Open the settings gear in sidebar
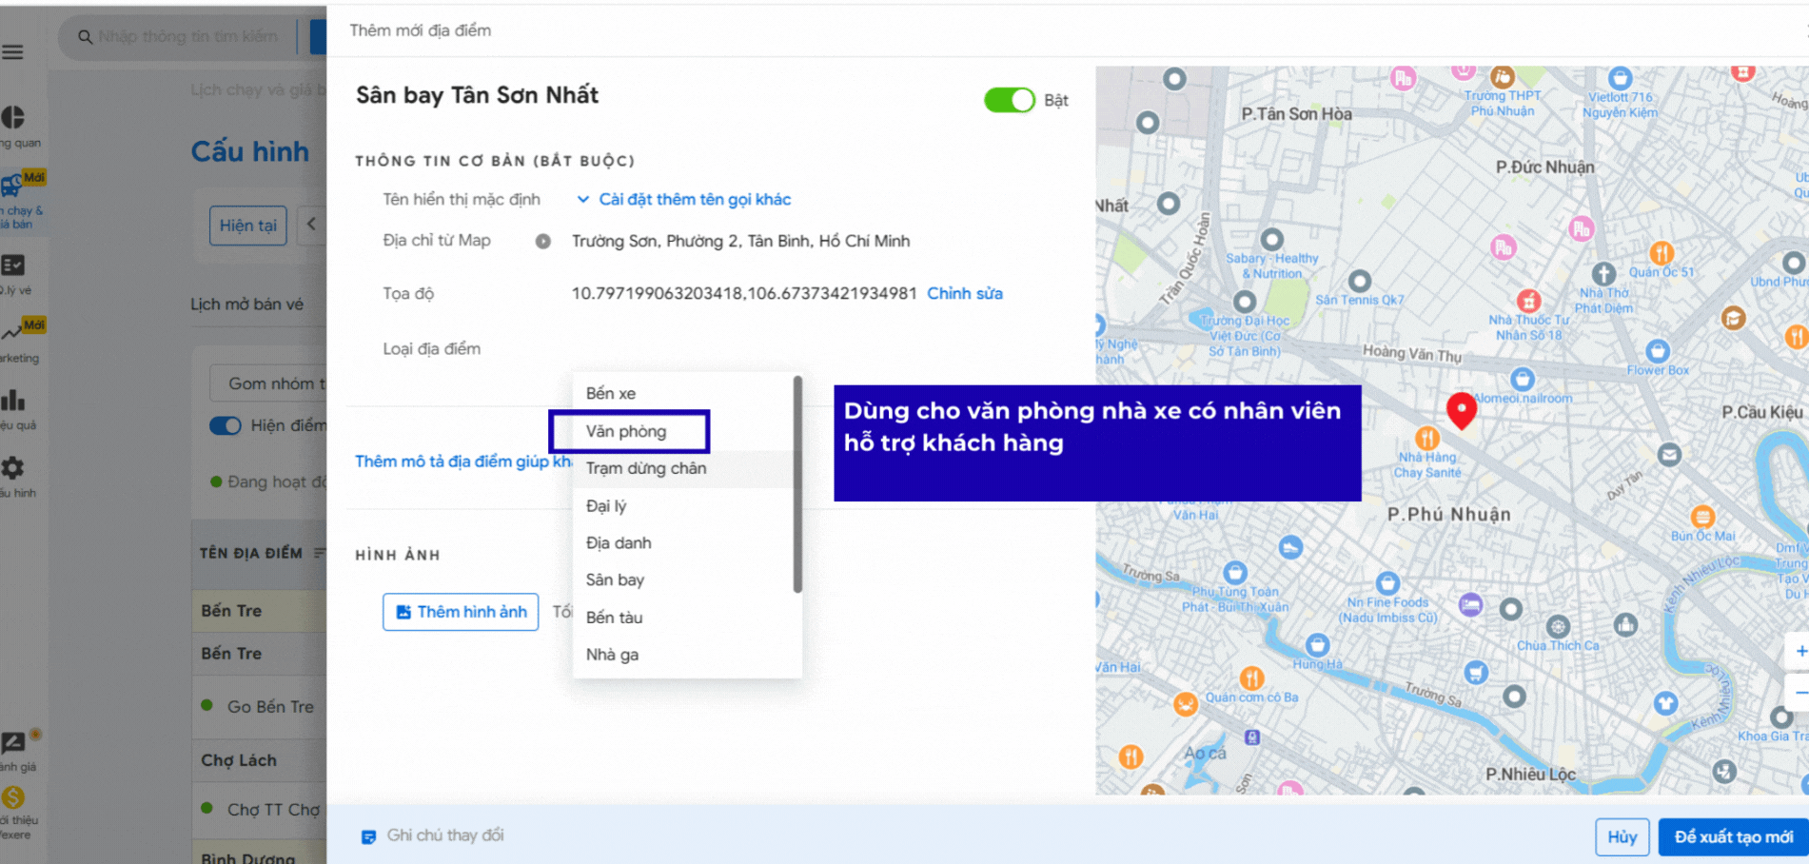The image size is (1809, 864). [12, 468]
